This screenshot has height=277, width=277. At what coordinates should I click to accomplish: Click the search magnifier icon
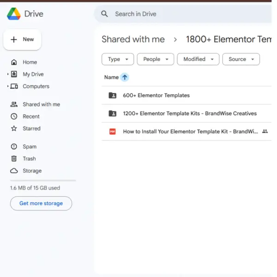(x=104, y=14)
